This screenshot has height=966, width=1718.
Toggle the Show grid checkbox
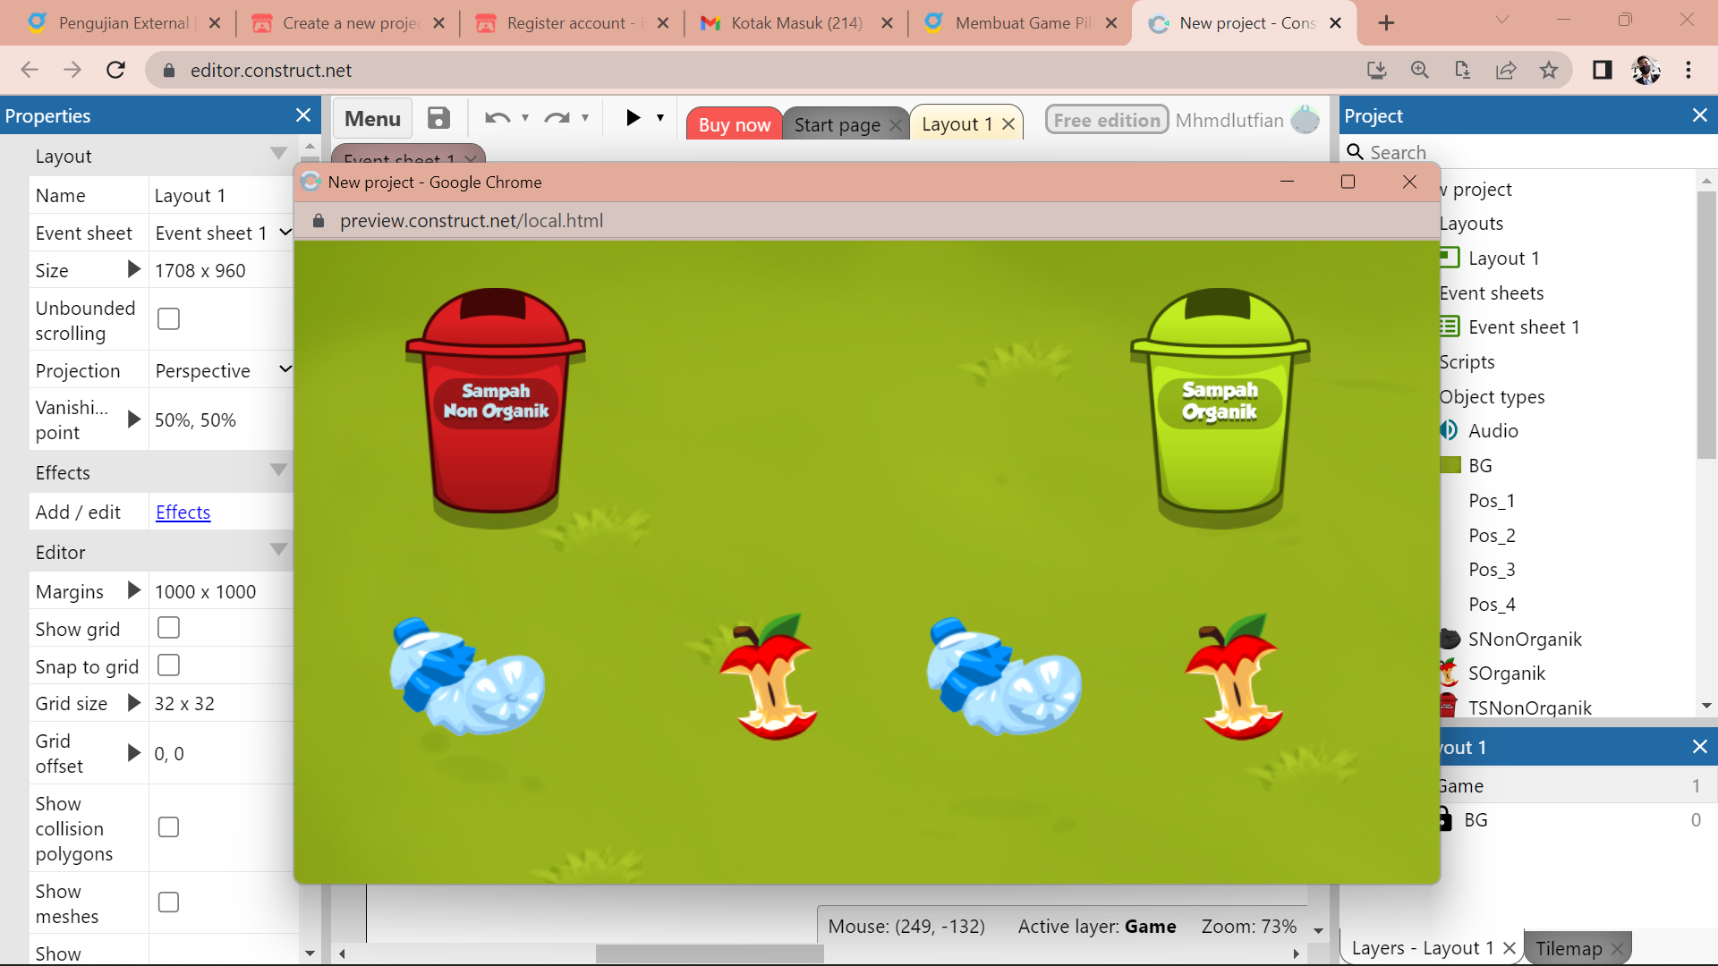[167, 628]
